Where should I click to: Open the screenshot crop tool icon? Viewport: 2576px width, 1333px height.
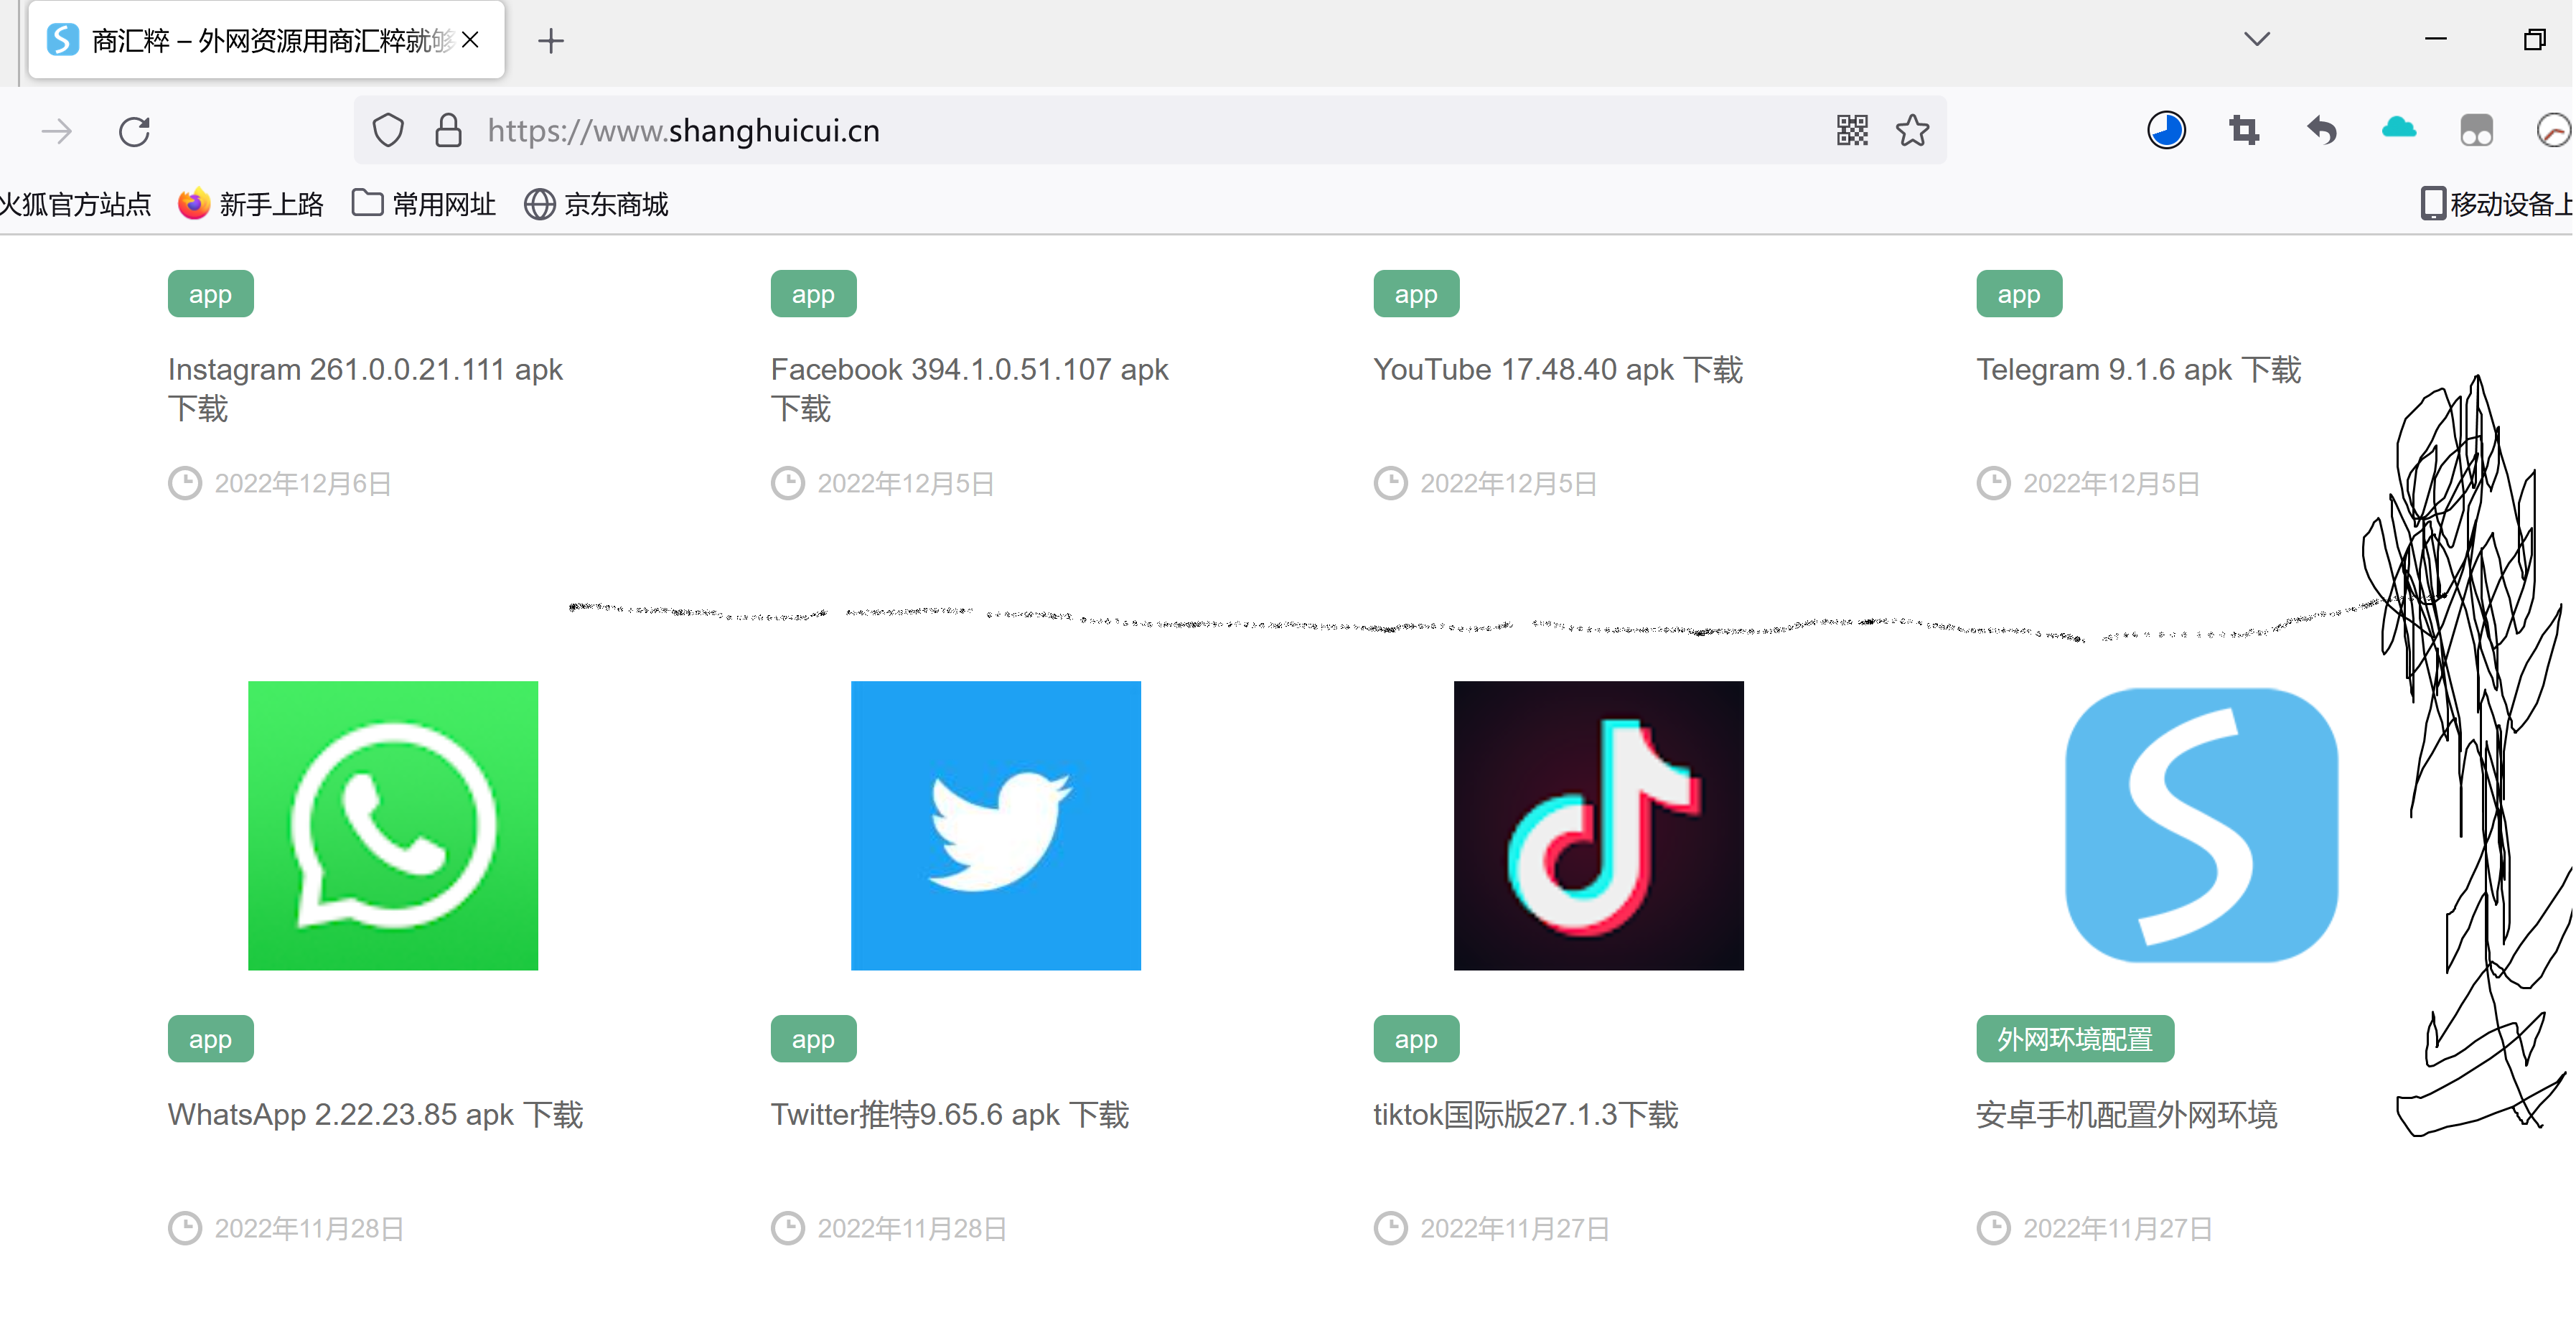pyautogui.click(x=2244, y=131)
